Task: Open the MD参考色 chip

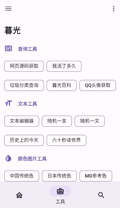Action: tap(96, 176)
